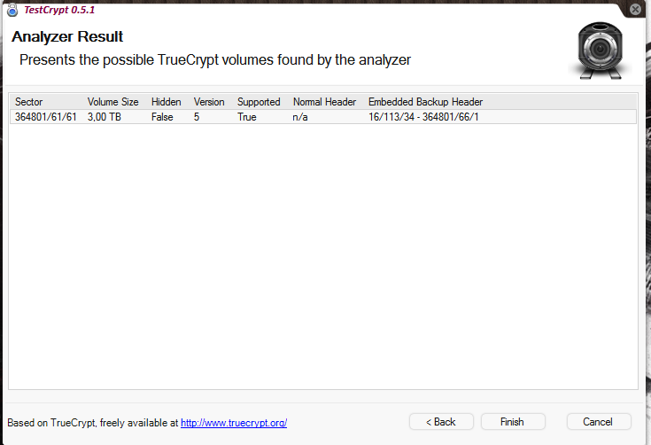This screenshot has height=445, width=651.
Task: Close the TestCrypt window
Action: pos(635,9)
